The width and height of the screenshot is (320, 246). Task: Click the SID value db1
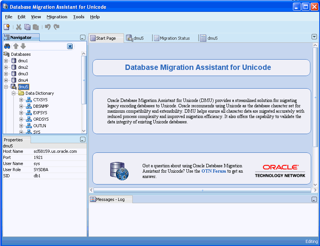click(x=37, y=176)
